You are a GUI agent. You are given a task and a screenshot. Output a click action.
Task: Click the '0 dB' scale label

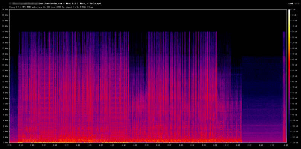(293, 9)
